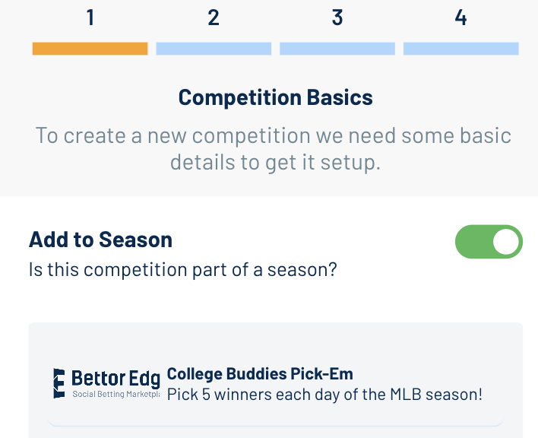Click the Pick 5 winners description text
This screenshot has width=538, height=438.
[x=324, y=395]
